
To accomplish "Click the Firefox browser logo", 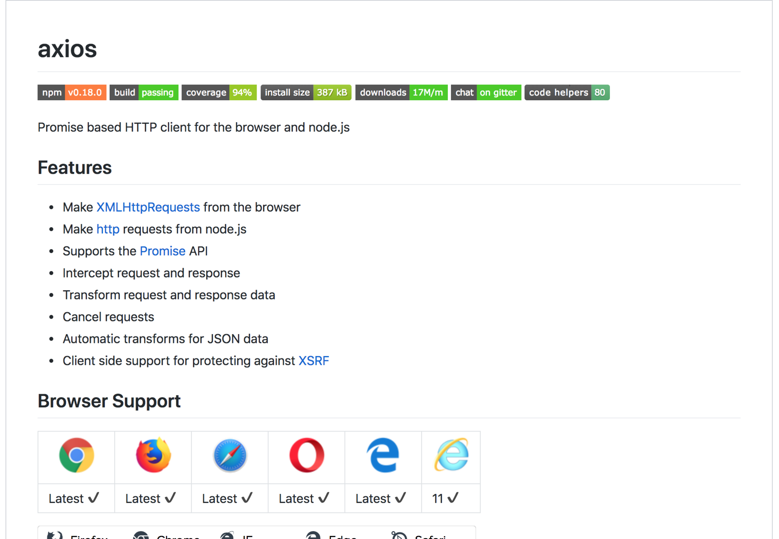I will click(153, 455).
